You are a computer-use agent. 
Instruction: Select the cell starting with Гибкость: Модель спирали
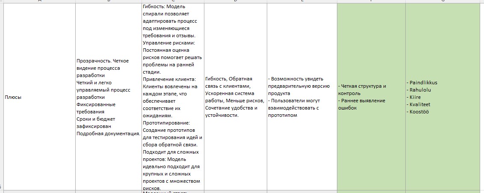pyautogui.click(x=173, y=97)
